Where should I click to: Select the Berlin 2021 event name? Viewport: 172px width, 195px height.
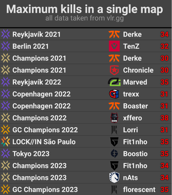(x=30, y=46)
